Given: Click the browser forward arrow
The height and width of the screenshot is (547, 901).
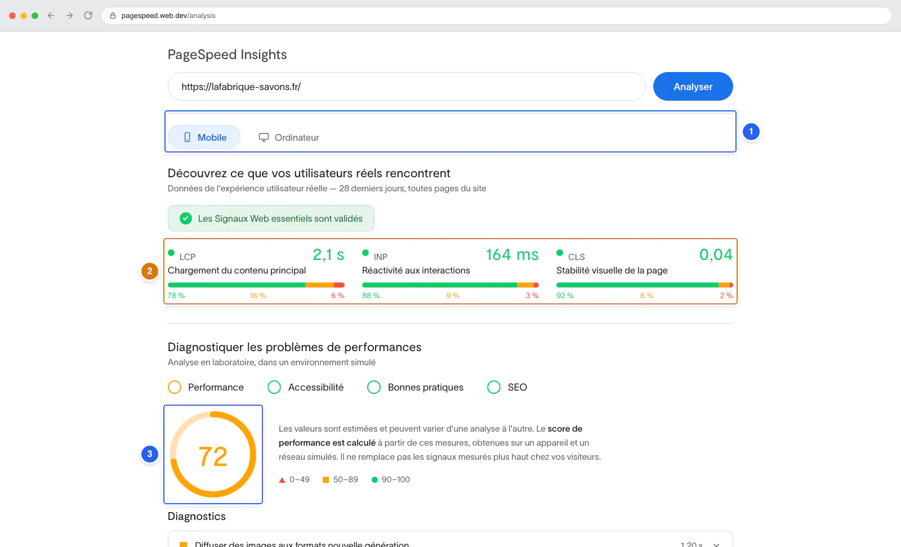Looking at the screenshot, I should click(x=70, y=16).
